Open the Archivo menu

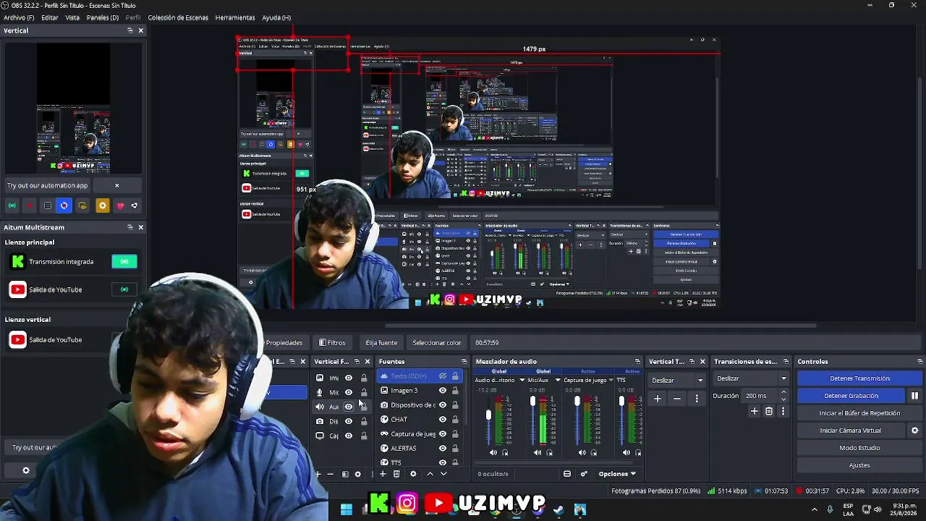click(x=19, y=17)
